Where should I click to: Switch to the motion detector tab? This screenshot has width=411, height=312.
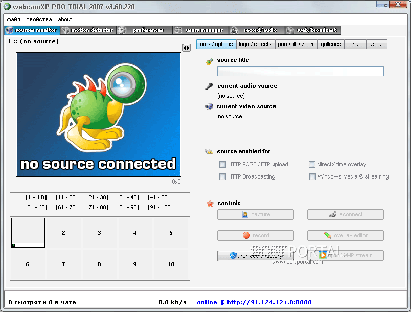pos(88,30)
